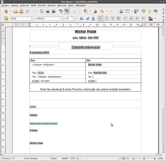Insert a hyperlink icon
The height and width of the screenshot is (161, 166).
point(121,11)
